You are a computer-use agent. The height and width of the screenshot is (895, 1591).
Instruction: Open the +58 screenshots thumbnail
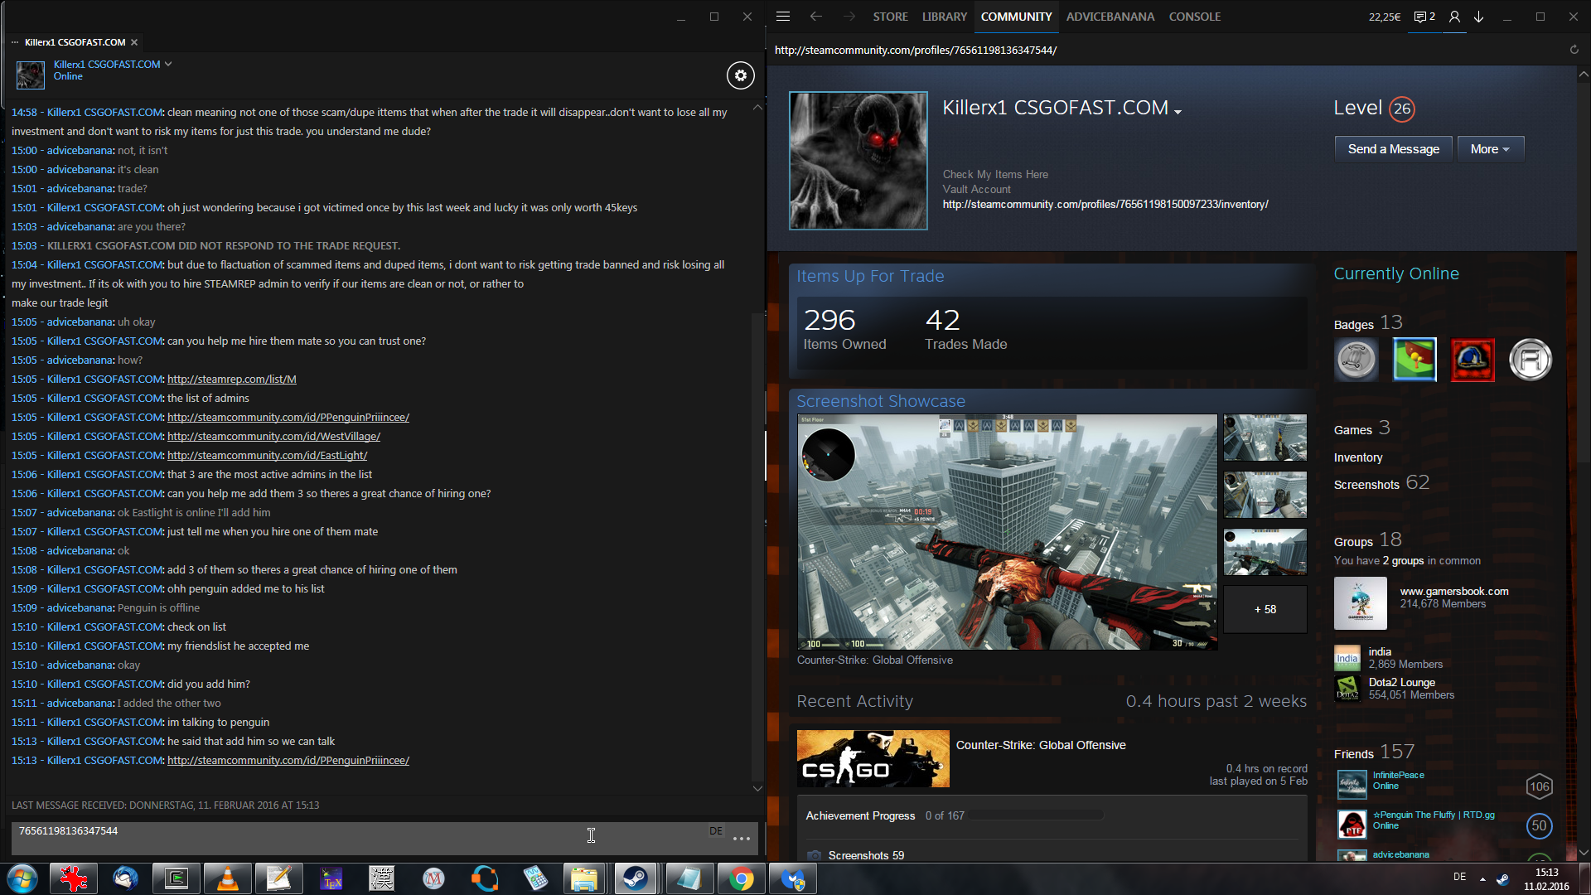click(1265, 609)
